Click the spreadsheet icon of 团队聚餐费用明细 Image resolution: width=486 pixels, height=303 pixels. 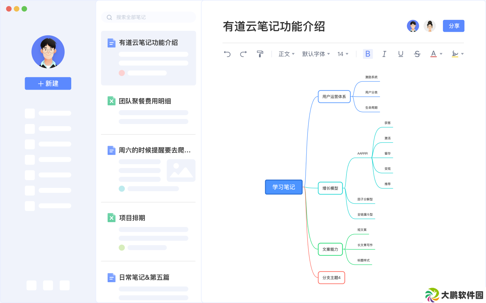click(111, 101)
